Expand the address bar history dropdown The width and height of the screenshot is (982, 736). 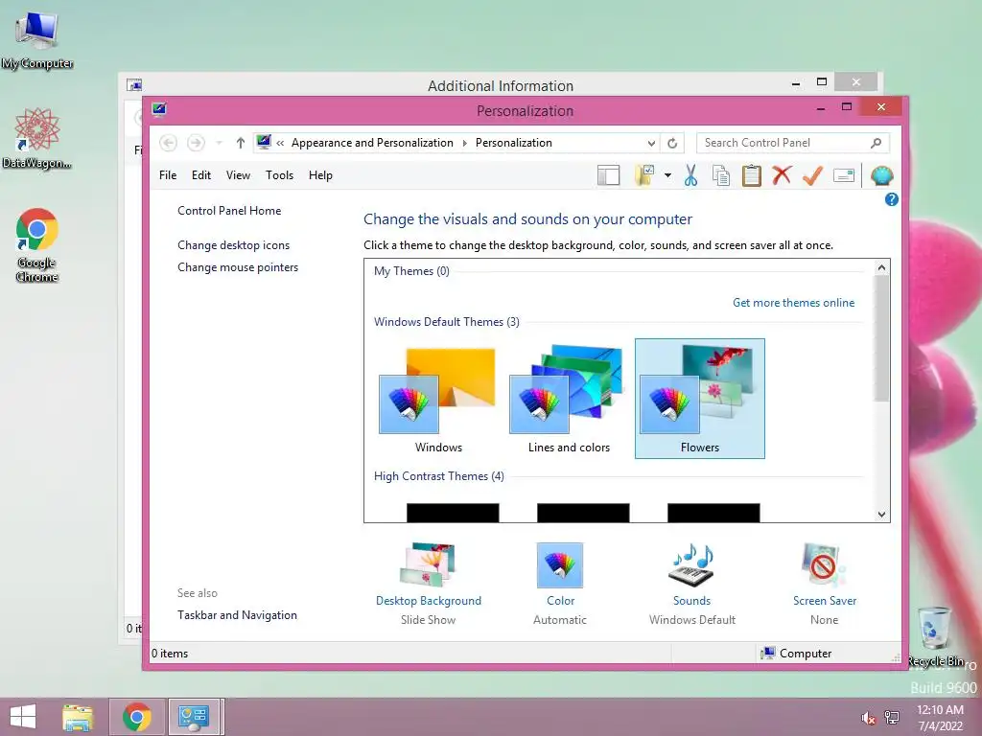(x=651, y=144)
